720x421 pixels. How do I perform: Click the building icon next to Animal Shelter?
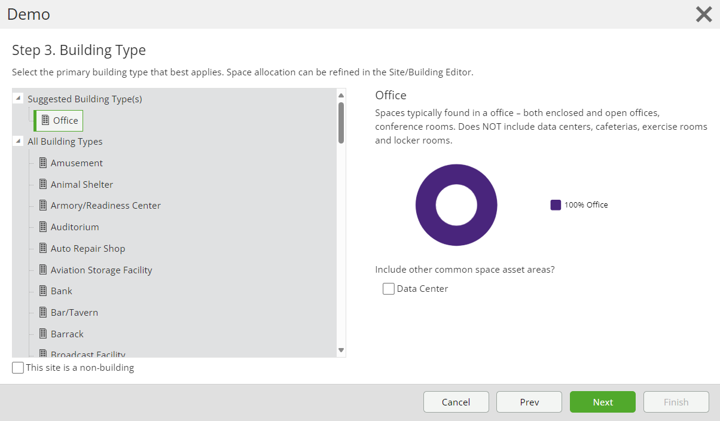click(x=43, y=184)
